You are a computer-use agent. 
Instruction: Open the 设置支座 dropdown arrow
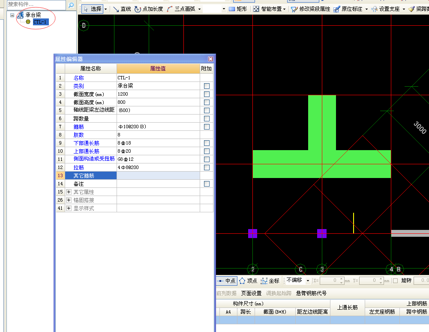(x=404, y=9)
